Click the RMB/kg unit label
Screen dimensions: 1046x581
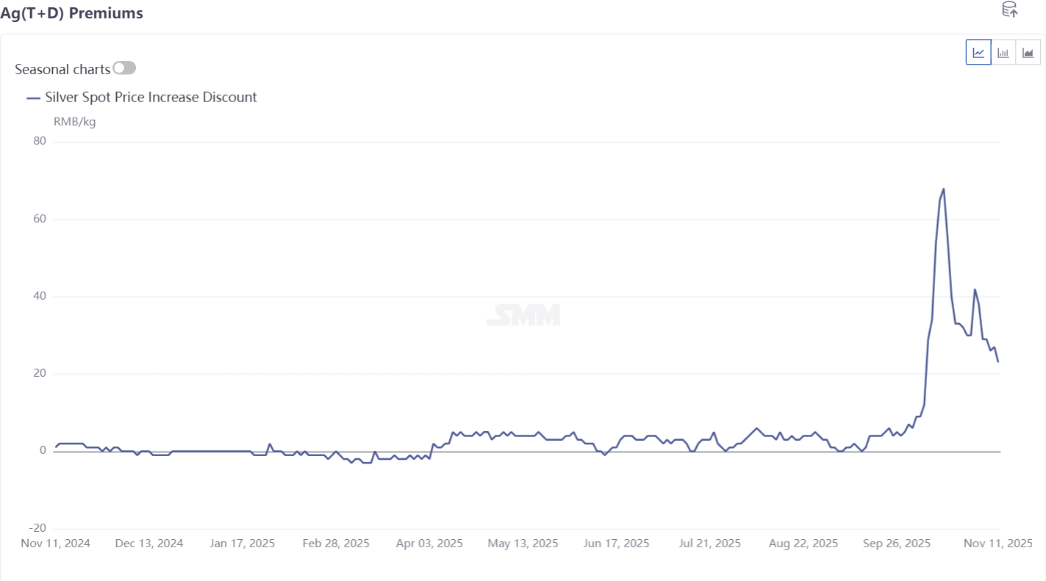pyautogui.click(x=74, y=122)
